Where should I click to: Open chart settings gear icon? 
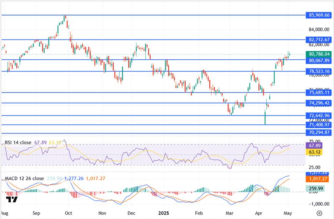coord(319,213)
